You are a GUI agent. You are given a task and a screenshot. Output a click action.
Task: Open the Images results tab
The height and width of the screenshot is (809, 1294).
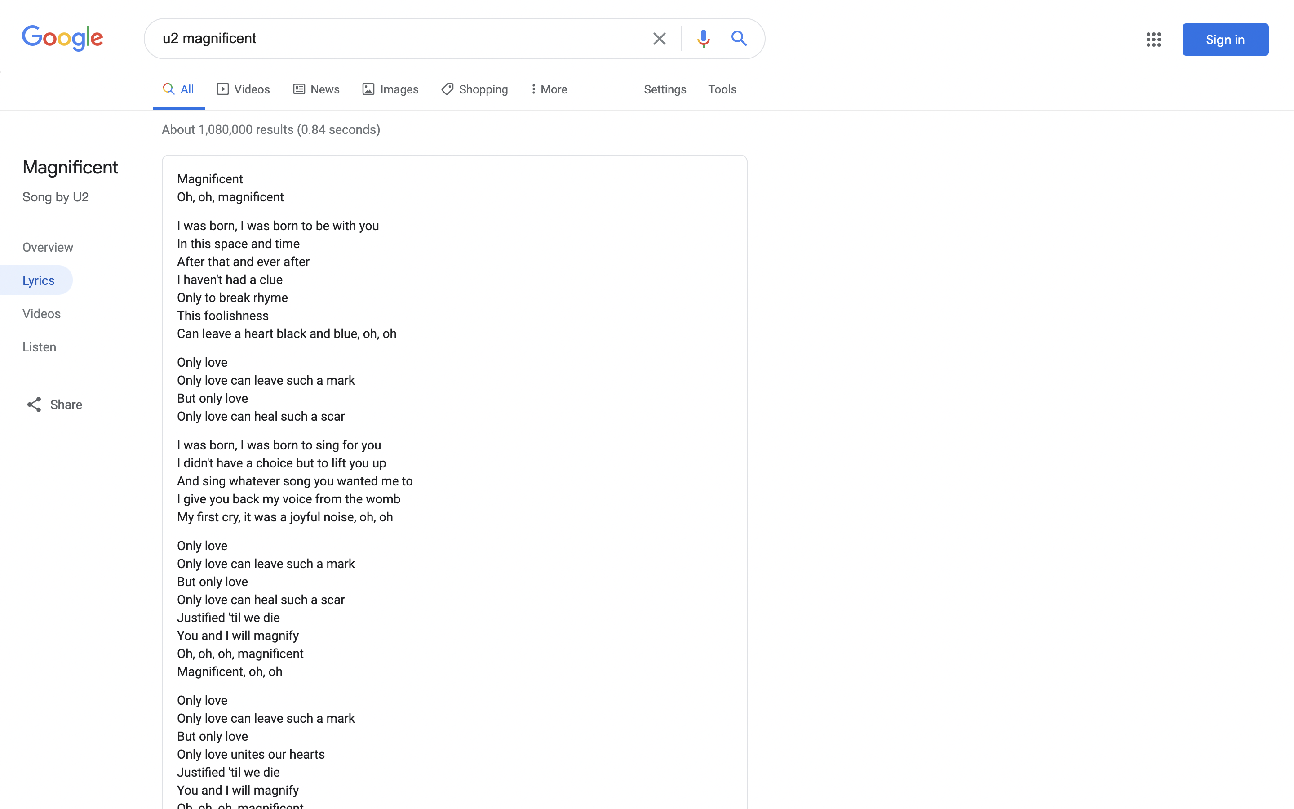click(390, 89)
